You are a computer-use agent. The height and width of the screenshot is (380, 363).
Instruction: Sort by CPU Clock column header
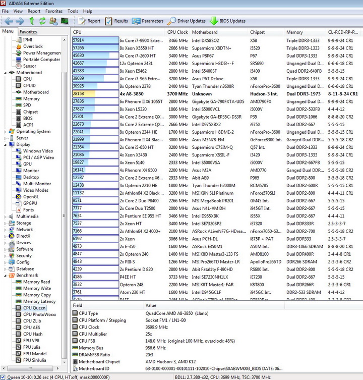click(x=177, y=32)
